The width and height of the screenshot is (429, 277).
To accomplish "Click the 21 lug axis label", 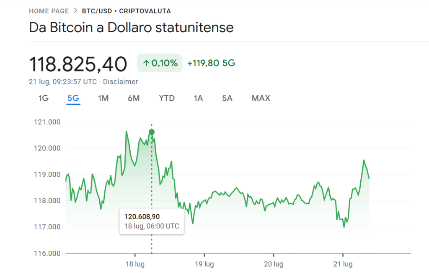I will coord(343,264).
